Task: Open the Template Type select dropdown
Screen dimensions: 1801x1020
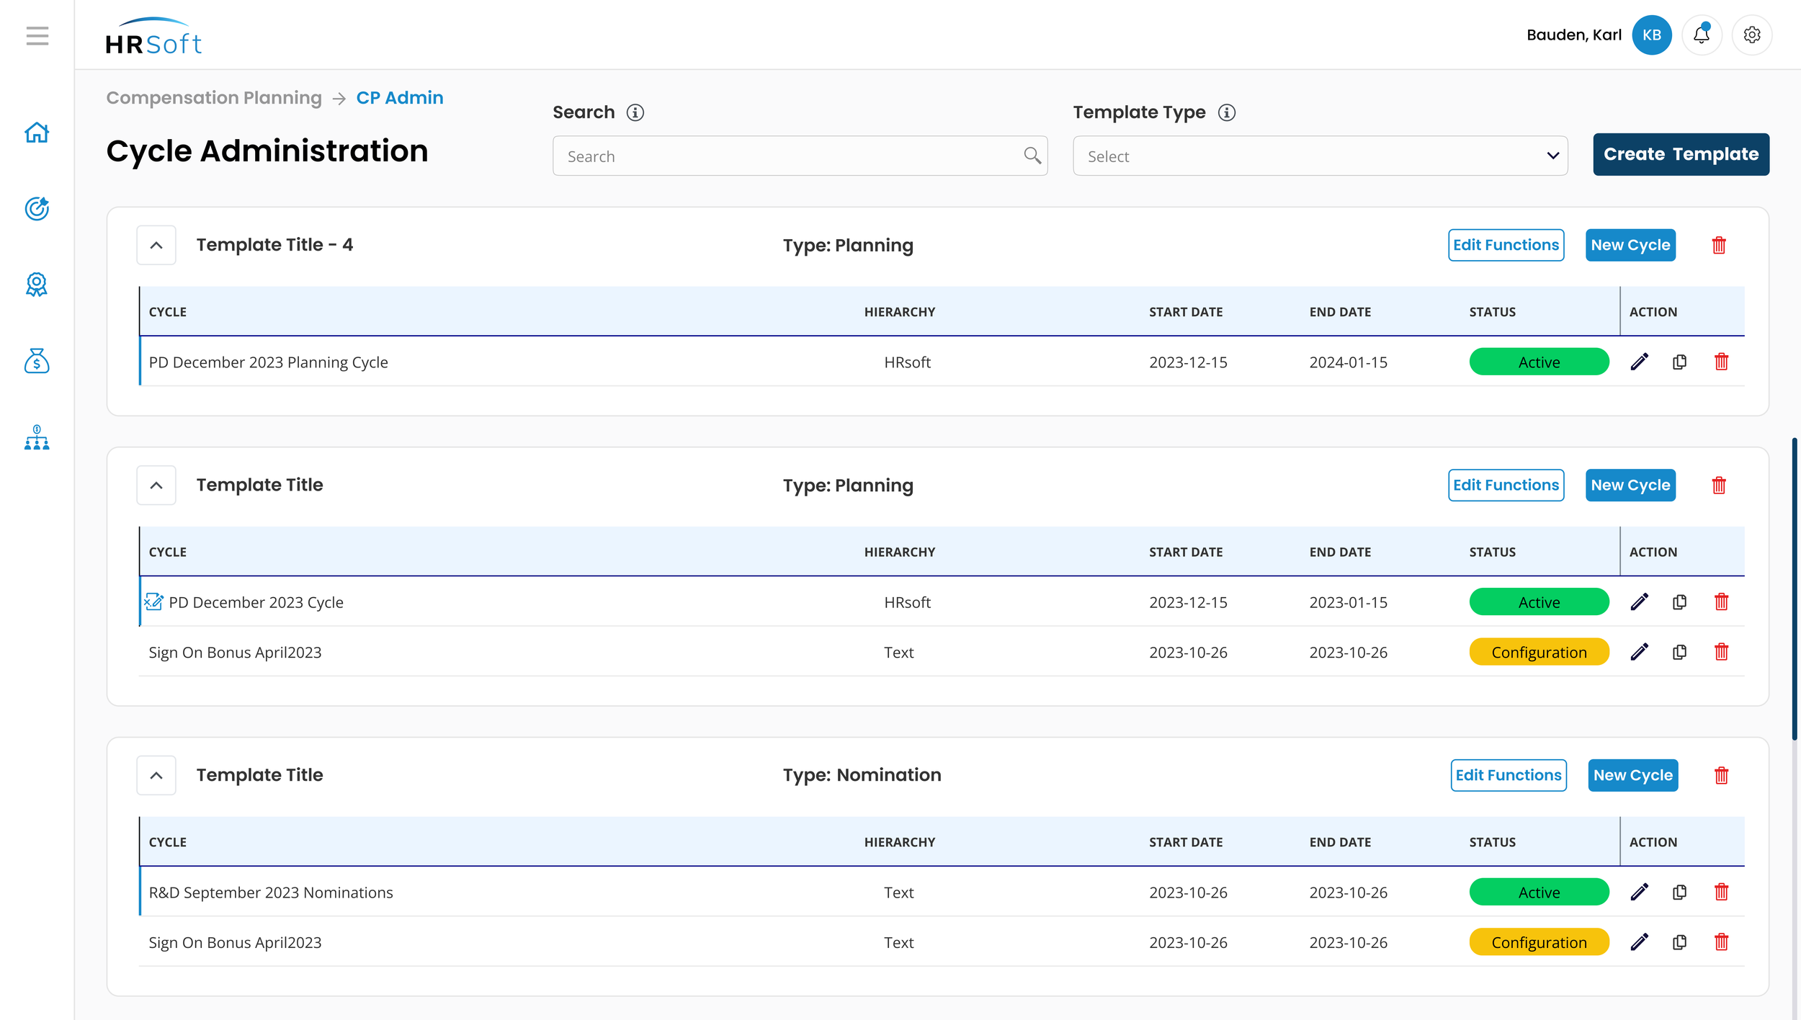Action: (x=1320, y=156)
